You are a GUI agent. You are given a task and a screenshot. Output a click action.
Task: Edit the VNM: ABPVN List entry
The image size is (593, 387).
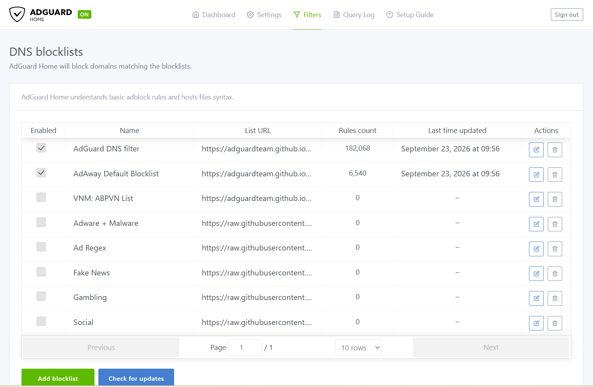pyautogui.click(x=536, y=199)
